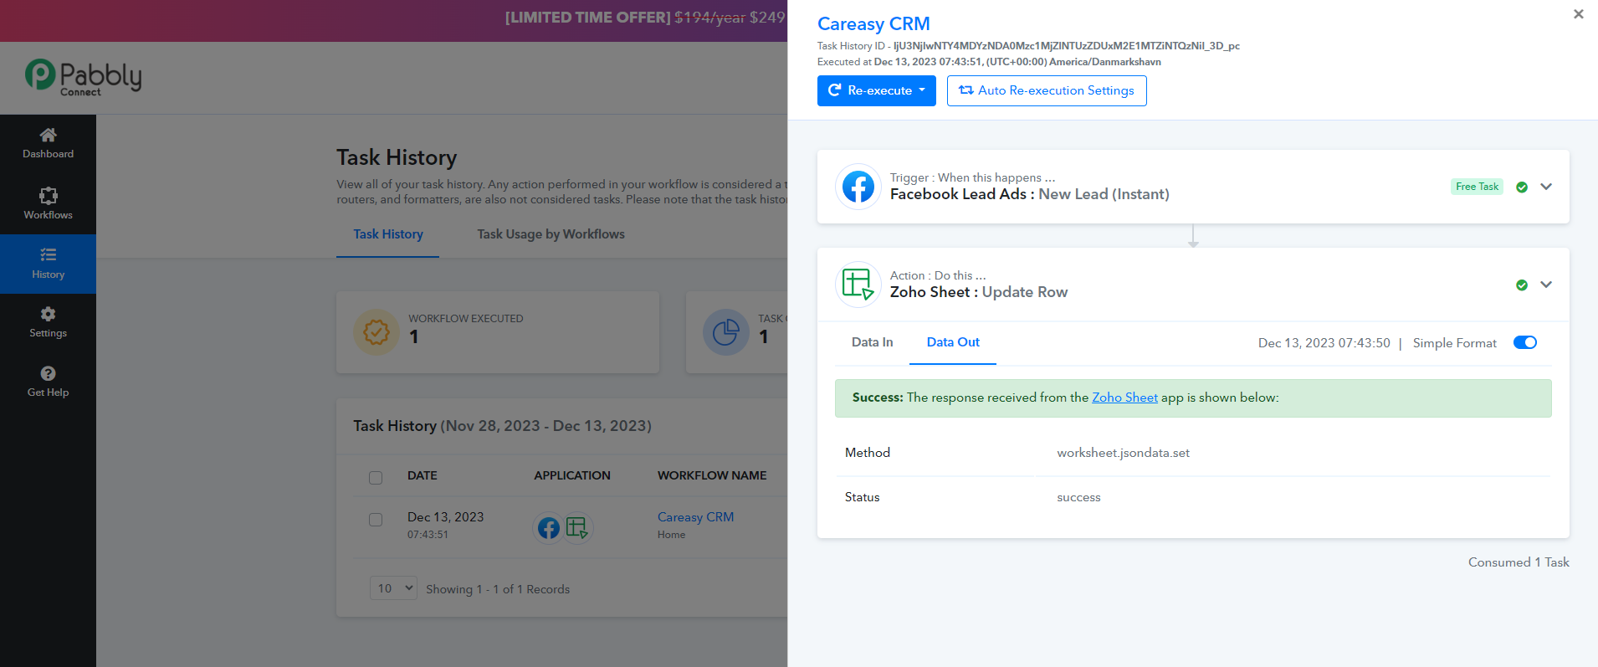Switch to the Data In tab
The width and height of the screenshot is (1598, 667).
872,342
